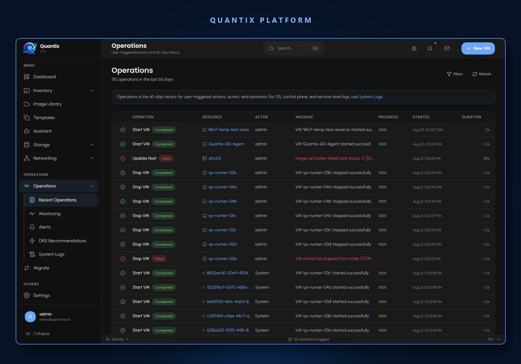Click the System Logs scroll icon
Image resolution: width=521 pixels, height=364 pixels.
tap(32, 254)
